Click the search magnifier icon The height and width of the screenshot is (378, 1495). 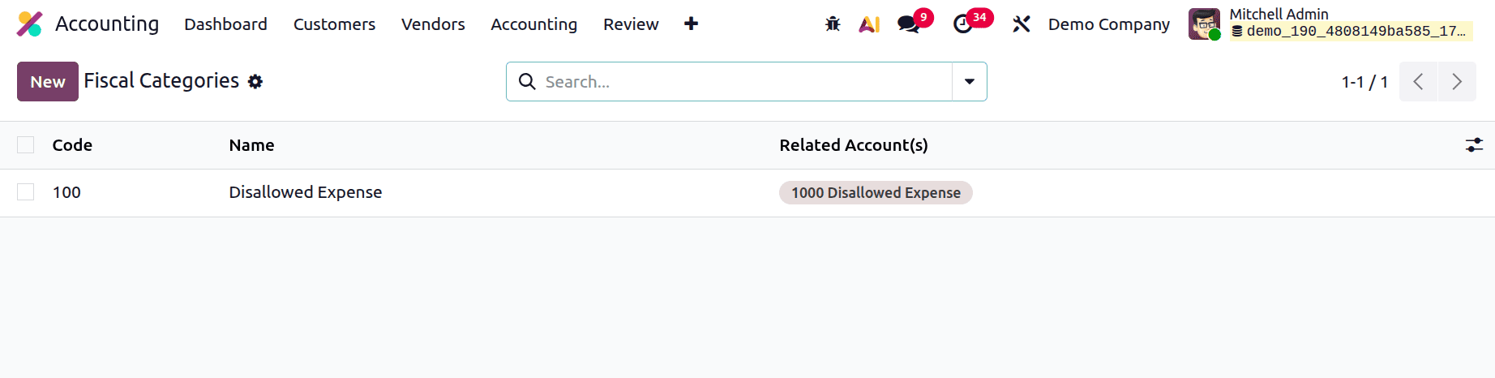(x=527, y=82)
